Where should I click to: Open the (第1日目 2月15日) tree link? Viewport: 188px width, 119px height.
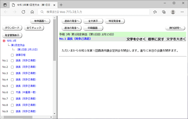[27, 50]
